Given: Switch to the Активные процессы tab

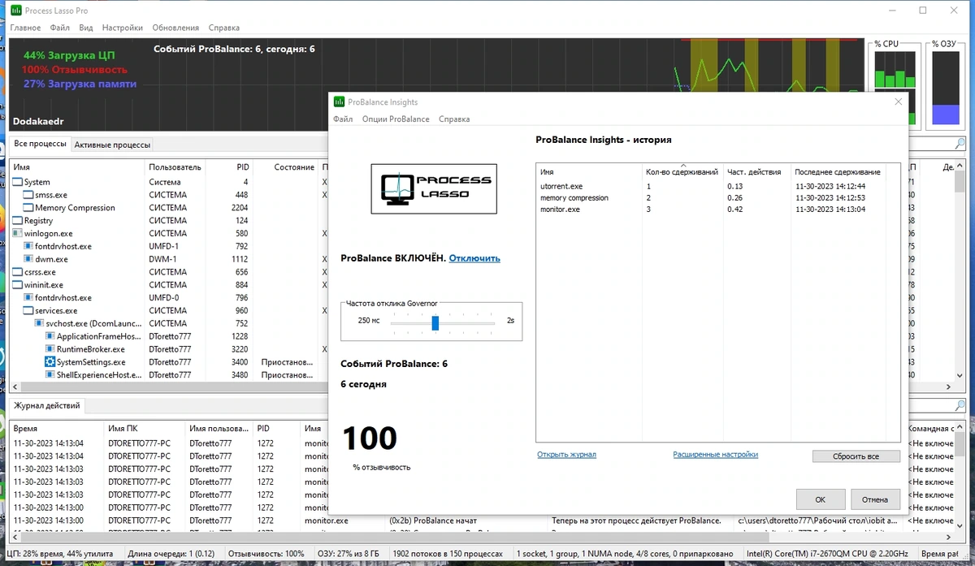Looking at the screenshot, I should 112,145.
